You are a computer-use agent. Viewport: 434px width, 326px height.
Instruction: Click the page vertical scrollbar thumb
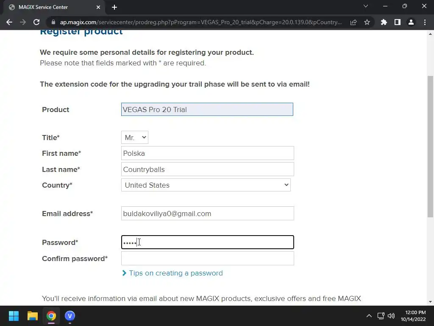click(x=430, y=146)
